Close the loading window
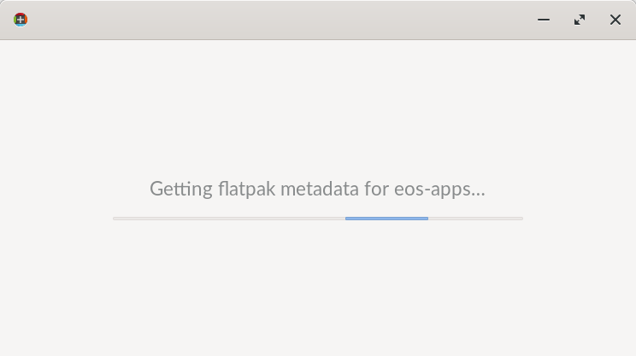 (x=615, y=20)
